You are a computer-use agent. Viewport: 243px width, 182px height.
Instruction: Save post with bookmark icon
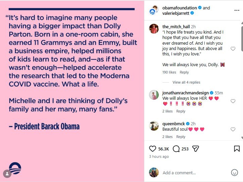click(237, 149)
